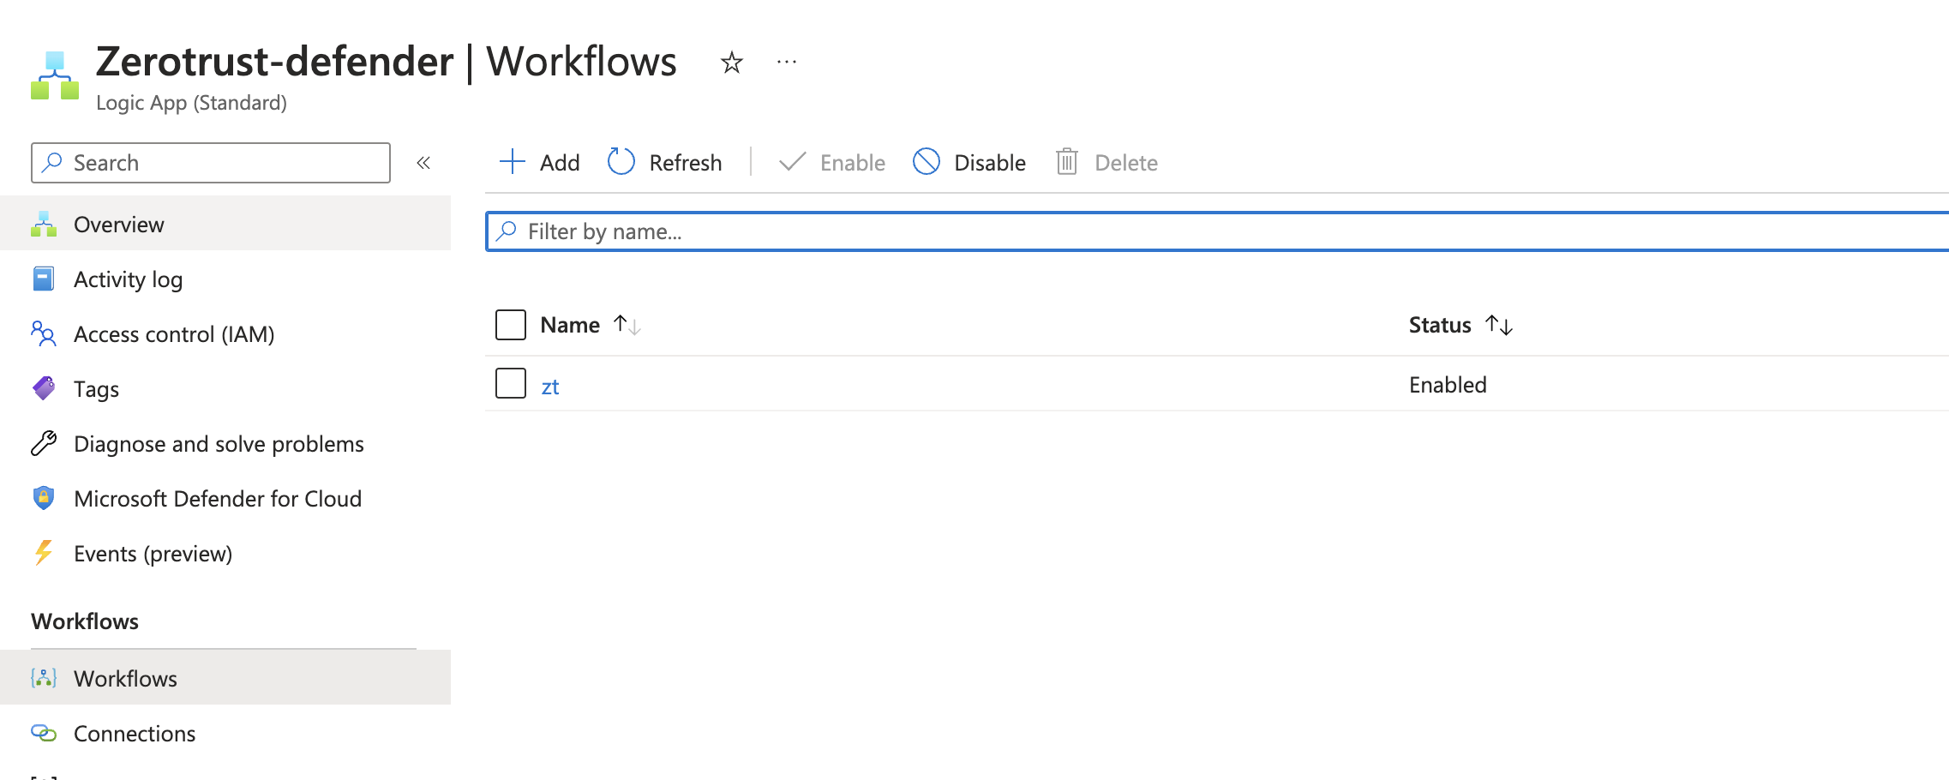Click the Tags icon in sidebar

(x=44, y=389)
